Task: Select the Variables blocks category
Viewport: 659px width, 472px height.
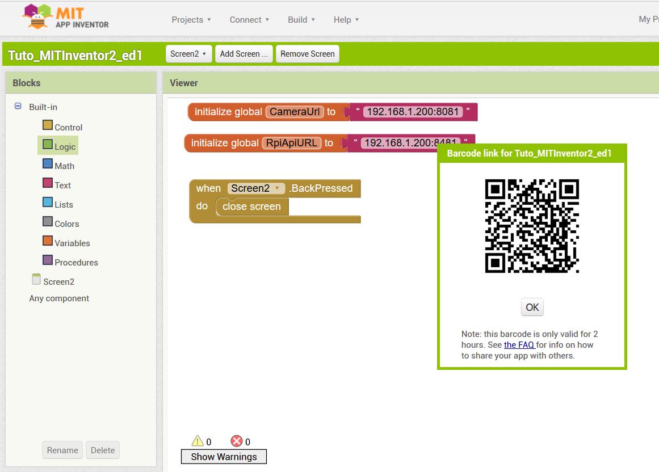Action: click(x=66, y=243)
